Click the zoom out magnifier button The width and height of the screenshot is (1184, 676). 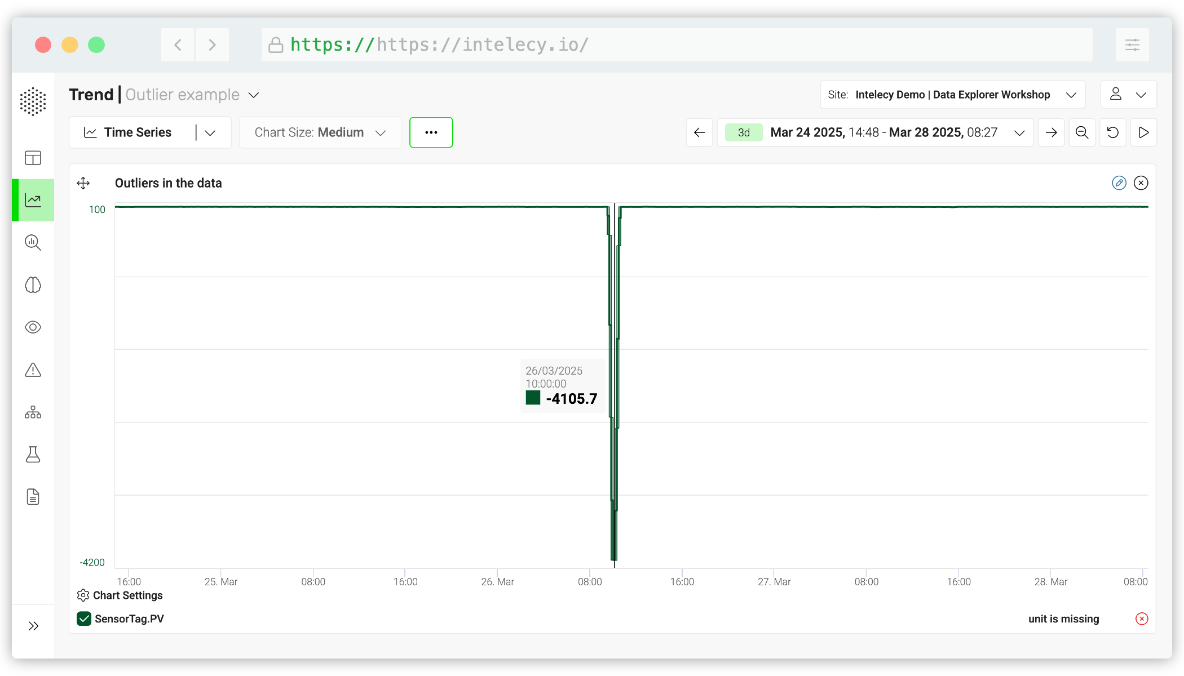1081,132
